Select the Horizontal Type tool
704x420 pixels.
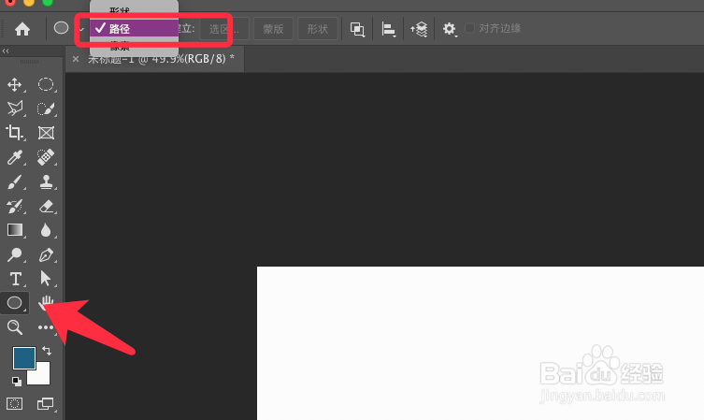click(15, 279)
